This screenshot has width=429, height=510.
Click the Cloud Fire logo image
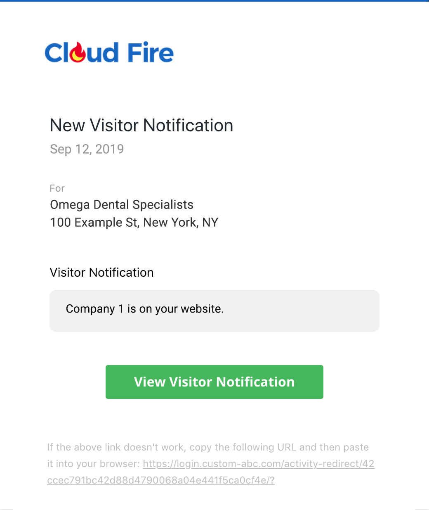tap(109, 52)
